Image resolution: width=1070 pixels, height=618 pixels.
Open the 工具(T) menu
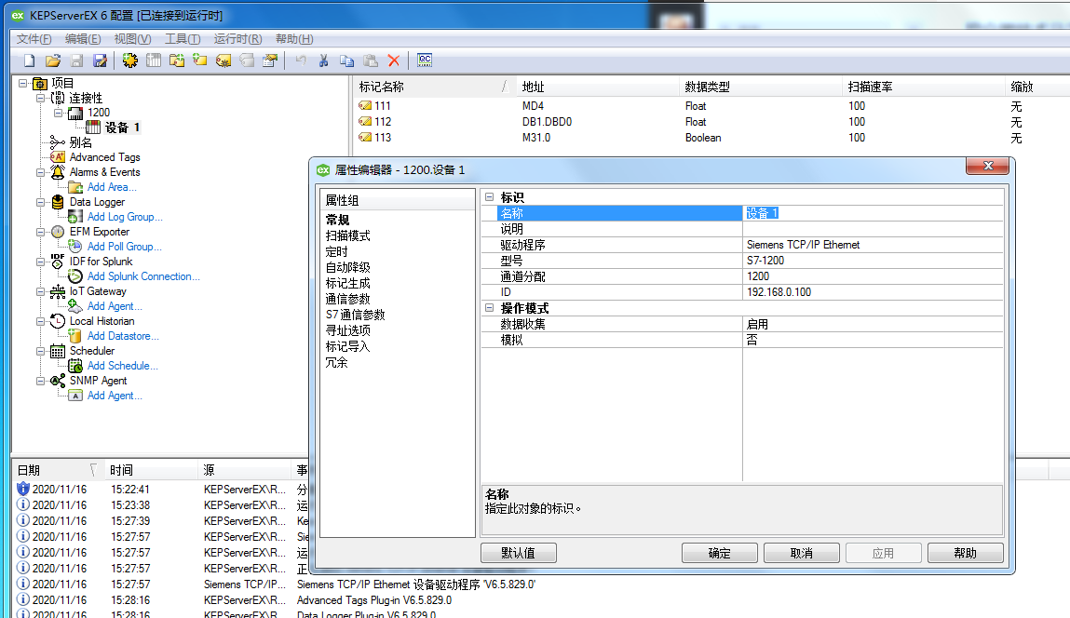pyautogui.click(x=183, y=38)
